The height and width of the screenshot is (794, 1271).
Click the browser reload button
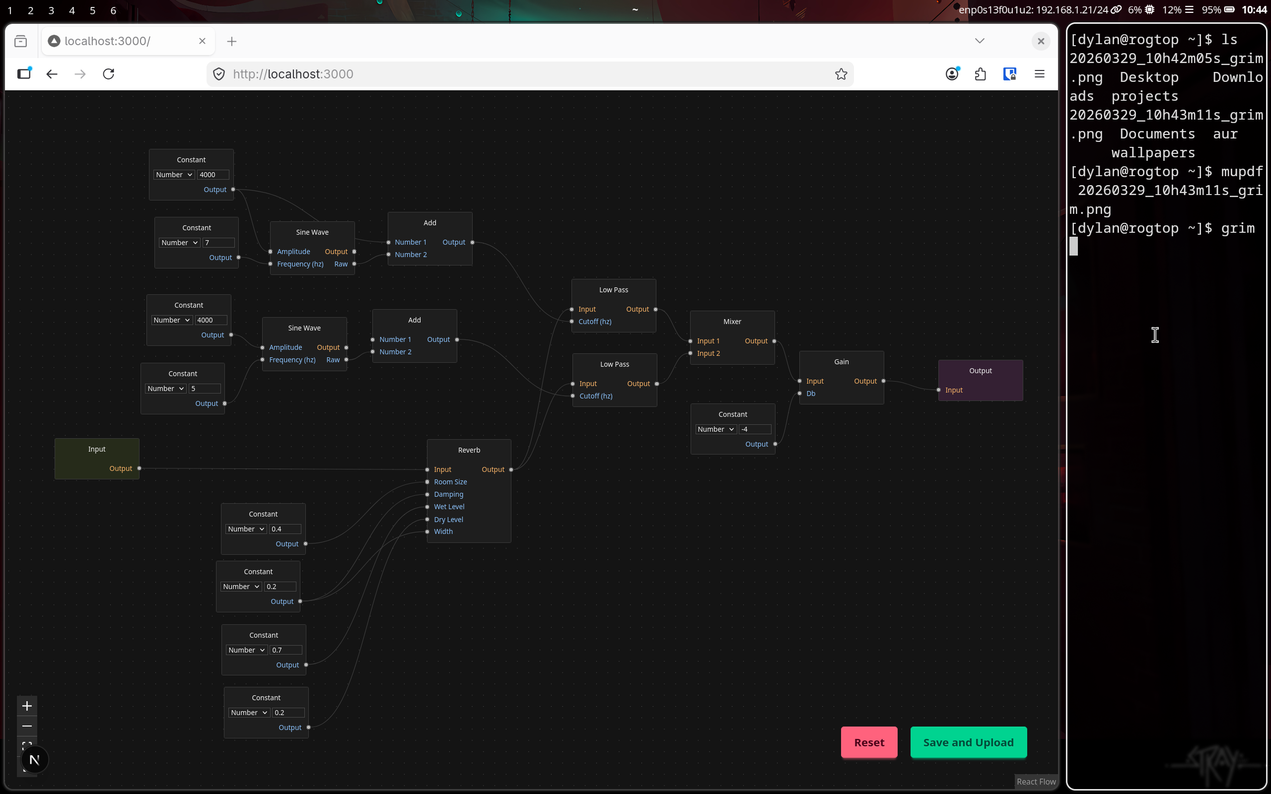coord(109,74)
